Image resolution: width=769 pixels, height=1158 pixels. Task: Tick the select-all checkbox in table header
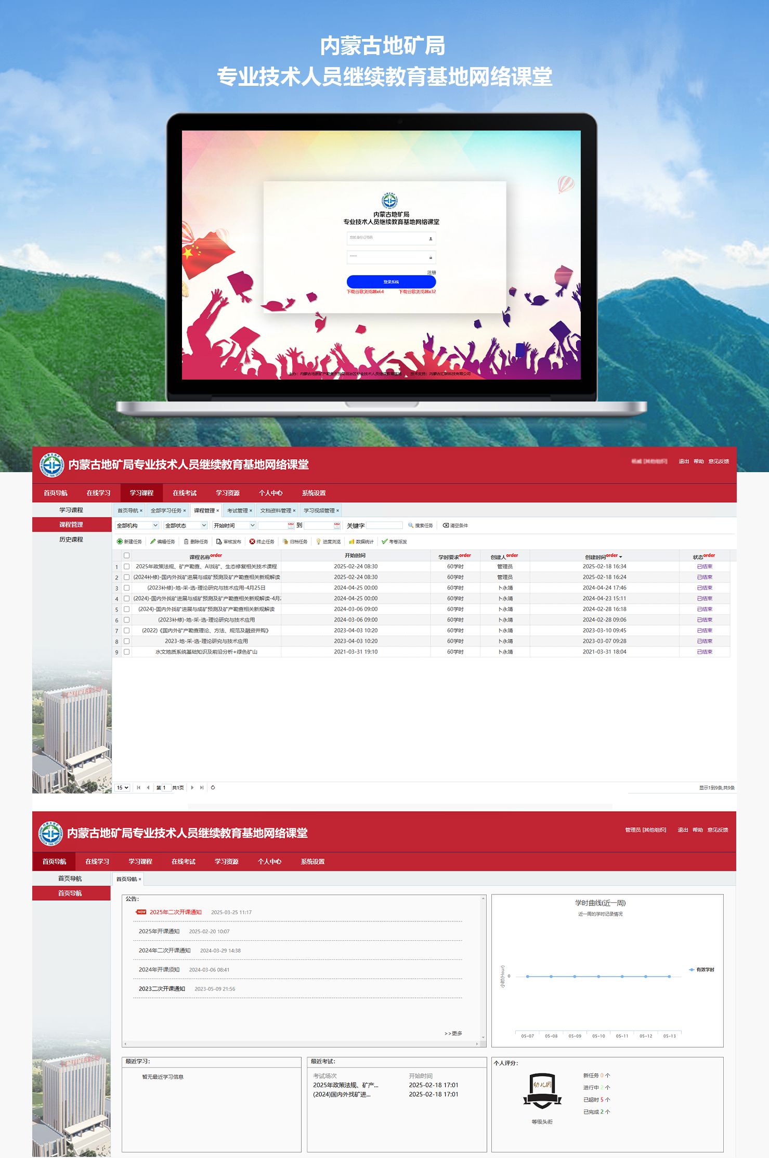point(126,555)
